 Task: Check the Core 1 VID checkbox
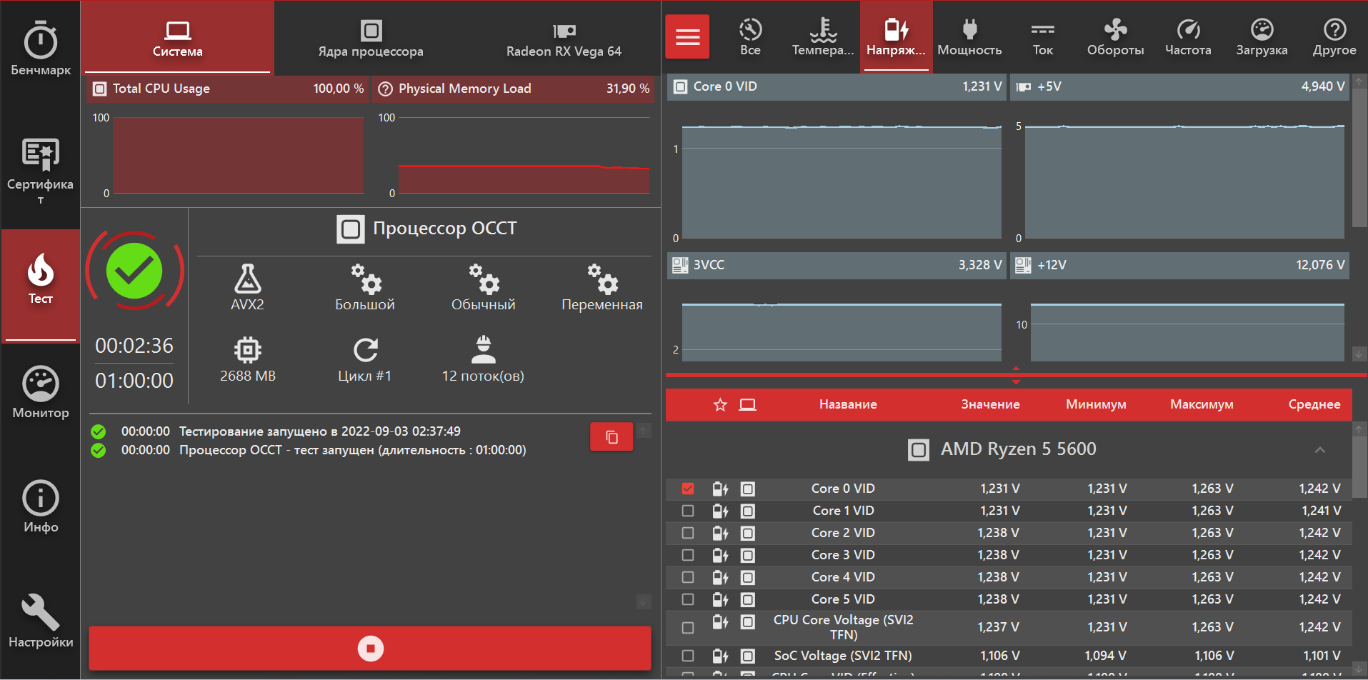tap(688, 511)
